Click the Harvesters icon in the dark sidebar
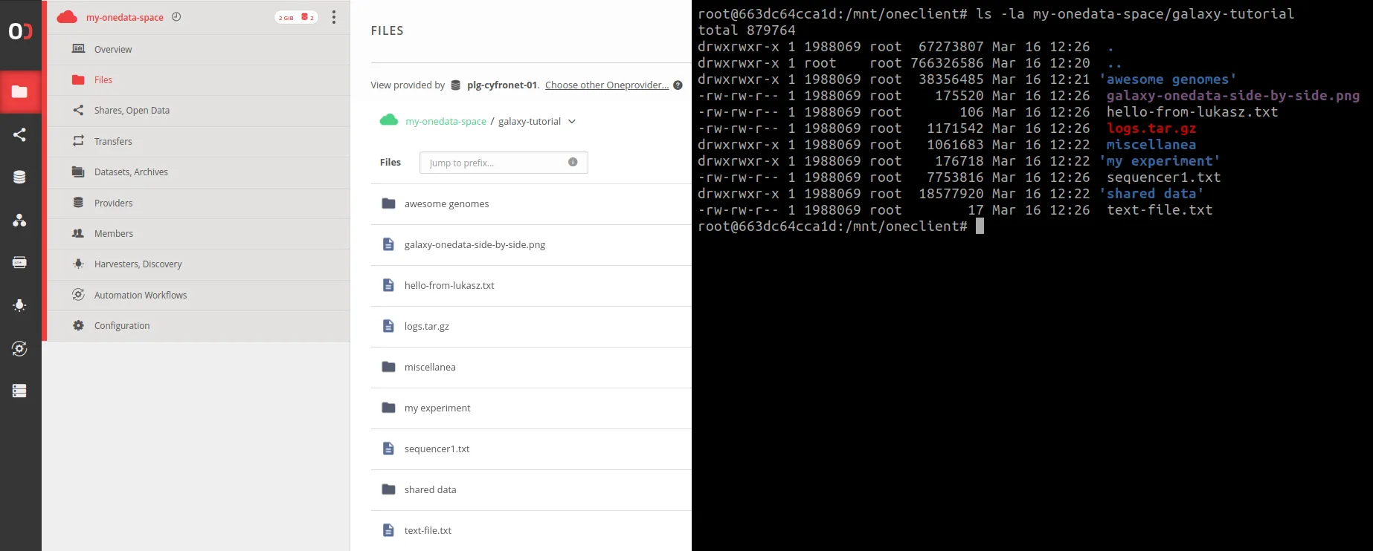 click(x=20, y=305)
